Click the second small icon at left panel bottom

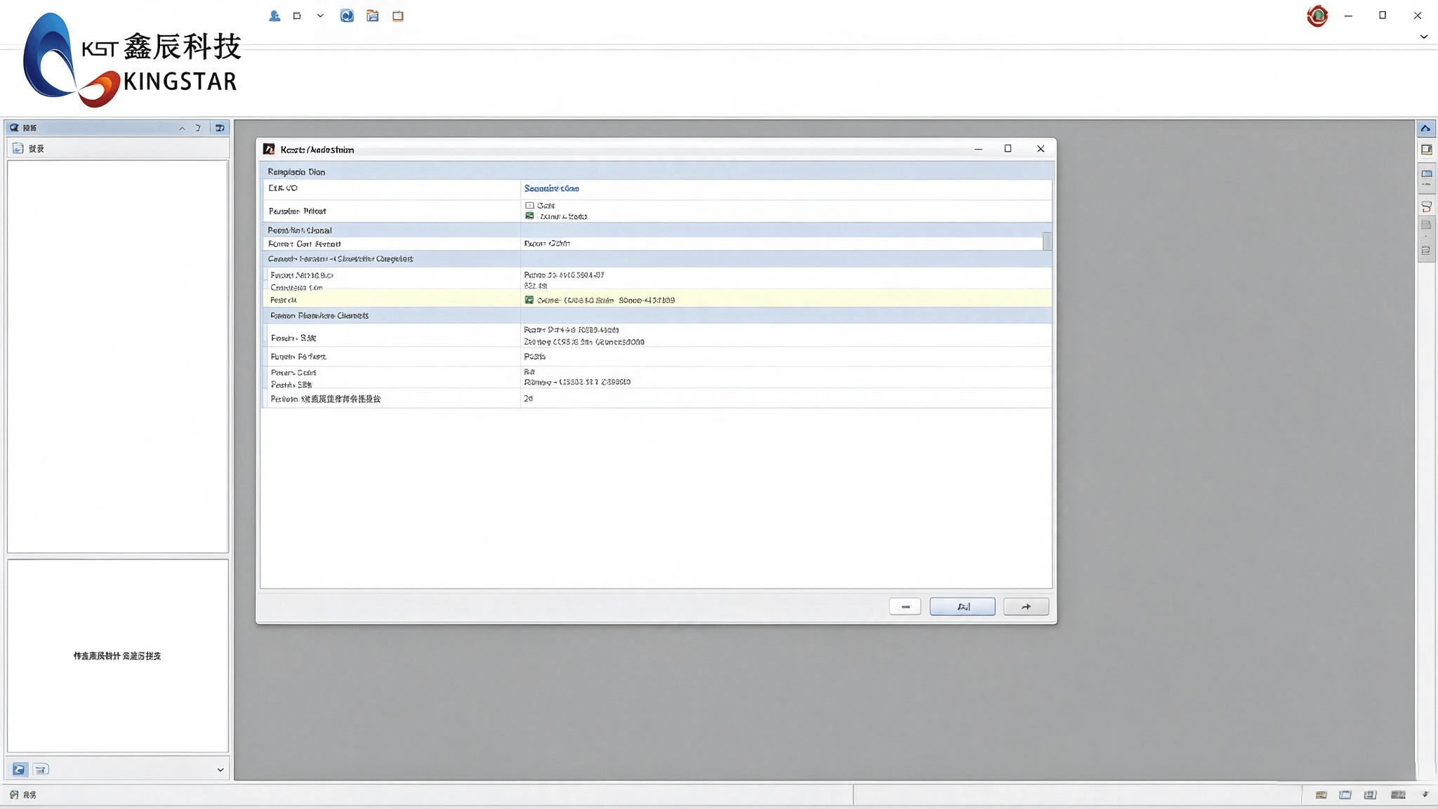[x=41, y=770]
